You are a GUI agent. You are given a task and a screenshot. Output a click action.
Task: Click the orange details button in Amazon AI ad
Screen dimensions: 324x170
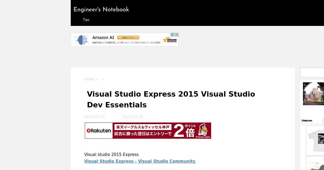tap(128, 38)
